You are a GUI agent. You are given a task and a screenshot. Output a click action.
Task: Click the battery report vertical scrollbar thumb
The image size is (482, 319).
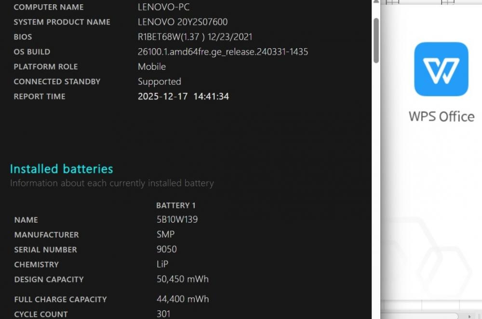(376, 40)
